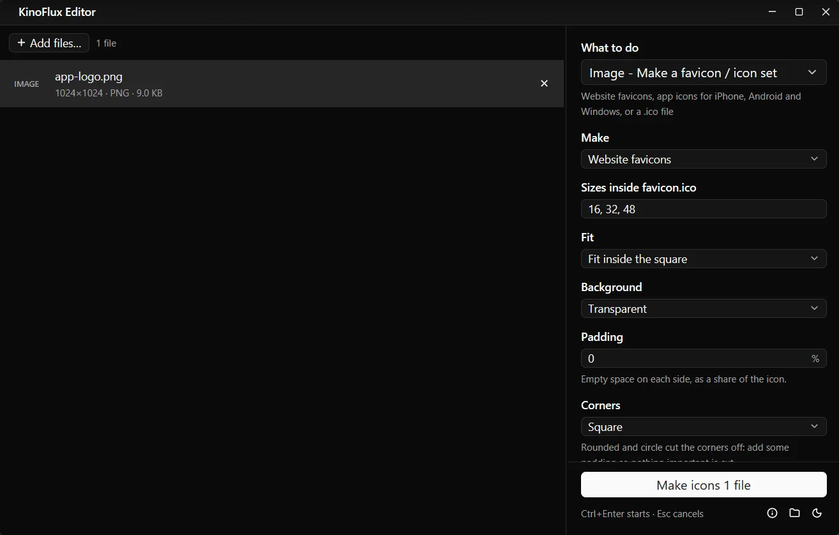The image size is (839, 535).
Task: Open the output folder icon
Action: coord(794,513)
